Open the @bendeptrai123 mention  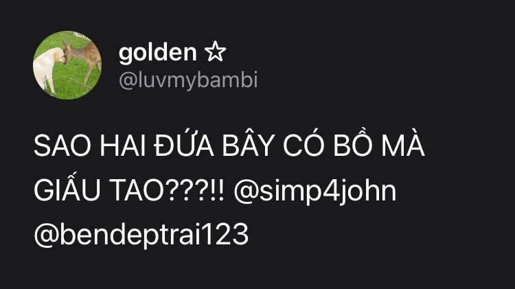(141, 235)
